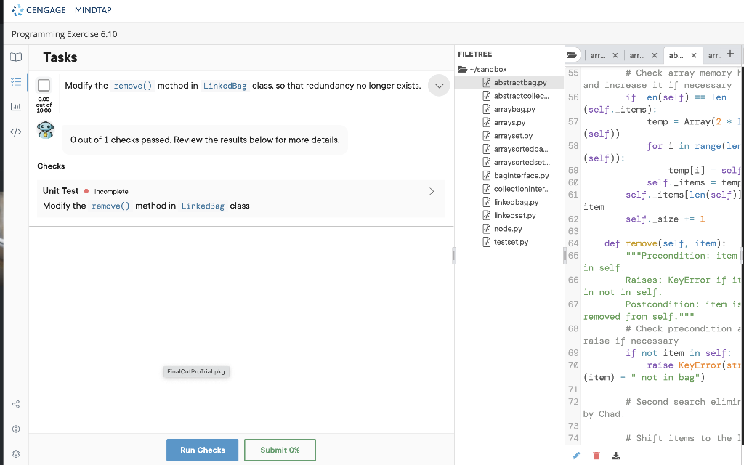Check the task completion checkbox
Viewport: 744px width, 465px height.
(44, 85)
